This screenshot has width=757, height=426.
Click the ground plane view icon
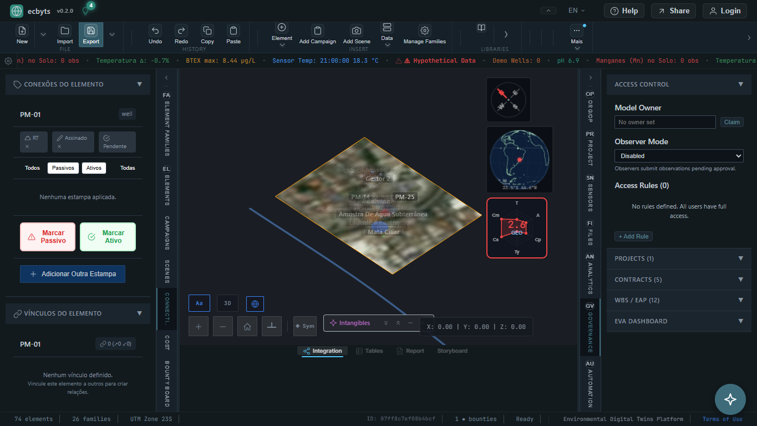coord(272,326)
